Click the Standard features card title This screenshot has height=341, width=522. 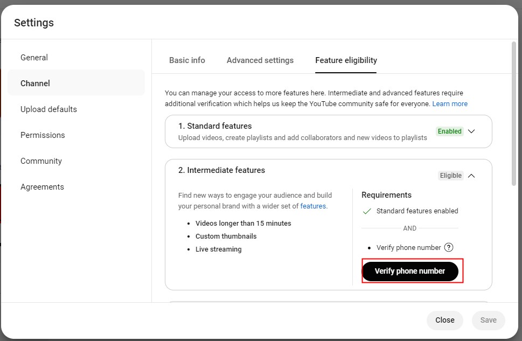tap(215, 126)
